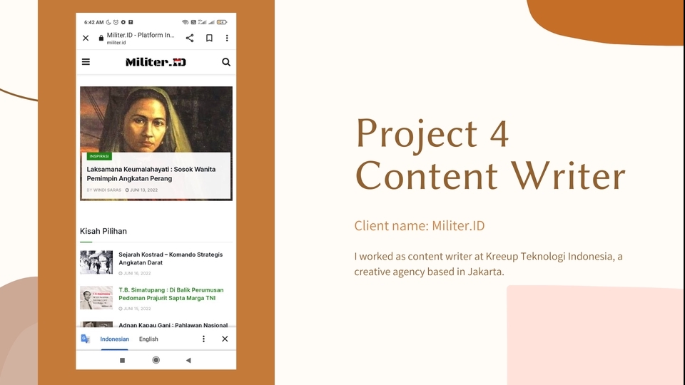Tap the '6:42 AM' clock text

(94, 22)
